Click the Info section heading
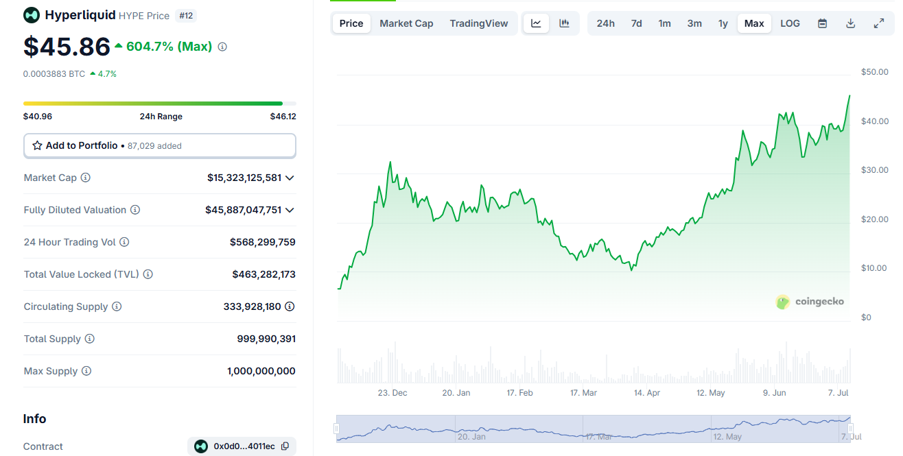Viewport: 903px width, 456px height. click(35, 419)
